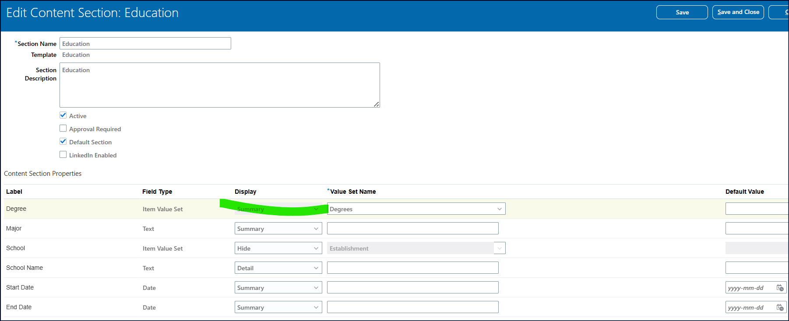Click the Label column header
Screen dimensions: 789x321
click(14, 192)
